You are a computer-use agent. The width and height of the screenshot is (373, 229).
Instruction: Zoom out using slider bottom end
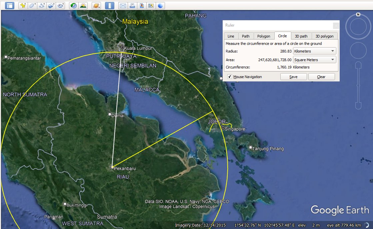[x=358, y=106]
